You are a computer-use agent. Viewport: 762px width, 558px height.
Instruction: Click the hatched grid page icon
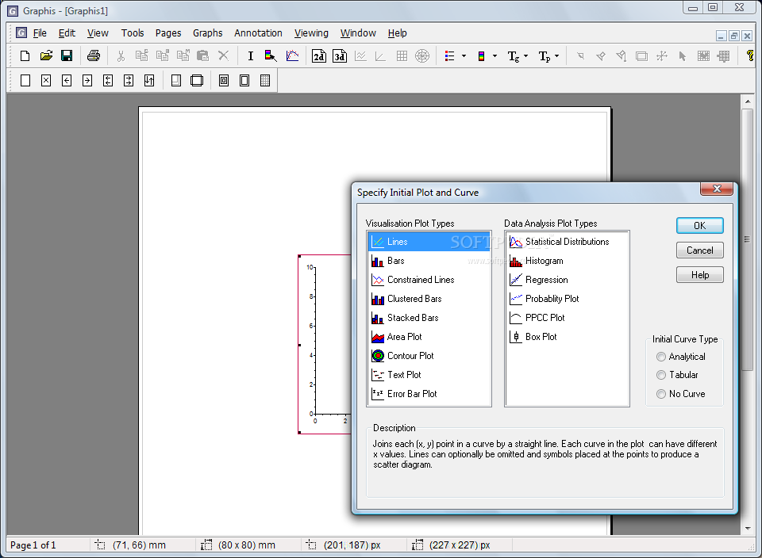[x=265, y=81]
